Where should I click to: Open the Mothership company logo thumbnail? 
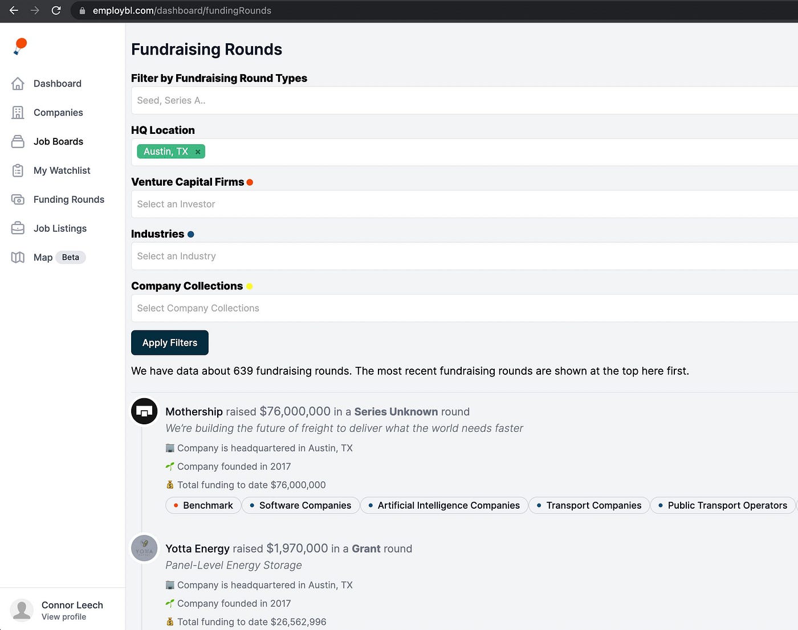click(x=144, y=411)
